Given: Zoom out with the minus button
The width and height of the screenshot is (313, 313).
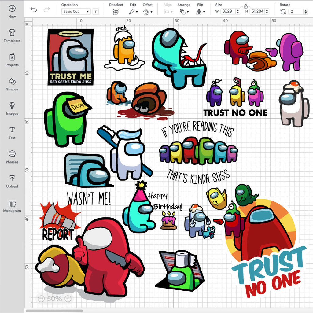Looking at the screenshot, I should tap(41, 299).
